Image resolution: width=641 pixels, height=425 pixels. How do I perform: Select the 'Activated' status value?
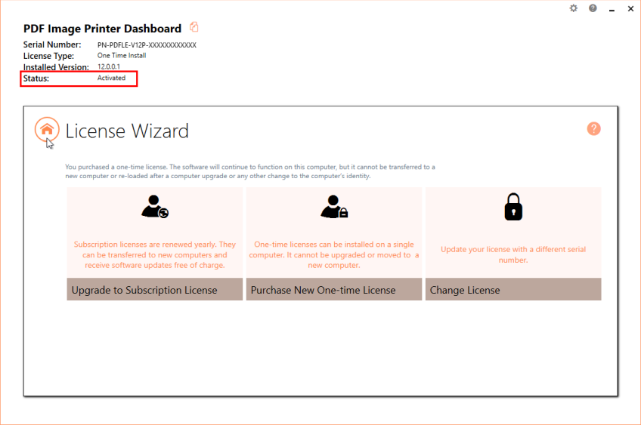(x=111, y=78)
